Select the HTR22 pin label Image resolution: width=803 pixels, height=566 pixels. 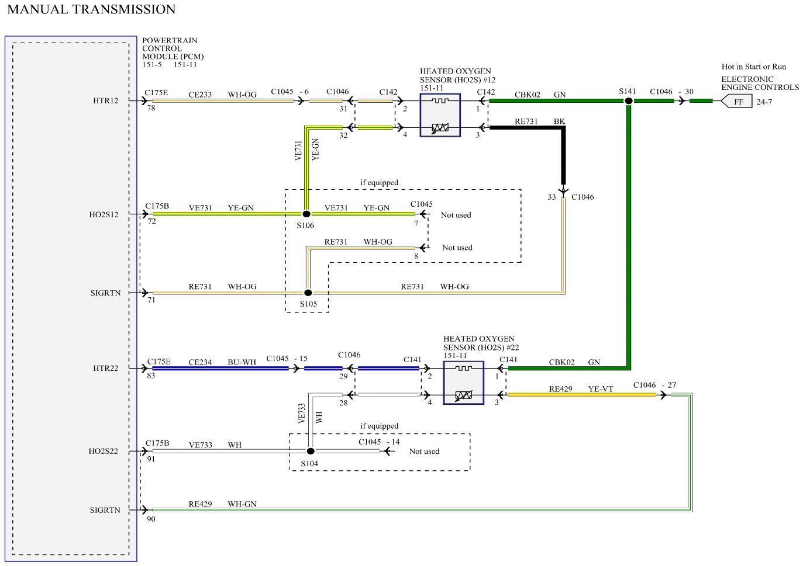(x=105, y=368)
